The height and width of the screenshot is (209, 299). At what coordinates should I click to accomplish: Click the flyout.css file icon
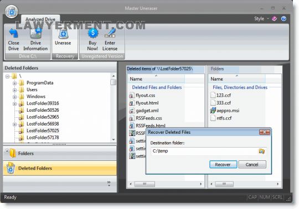(x=132, y=95)
